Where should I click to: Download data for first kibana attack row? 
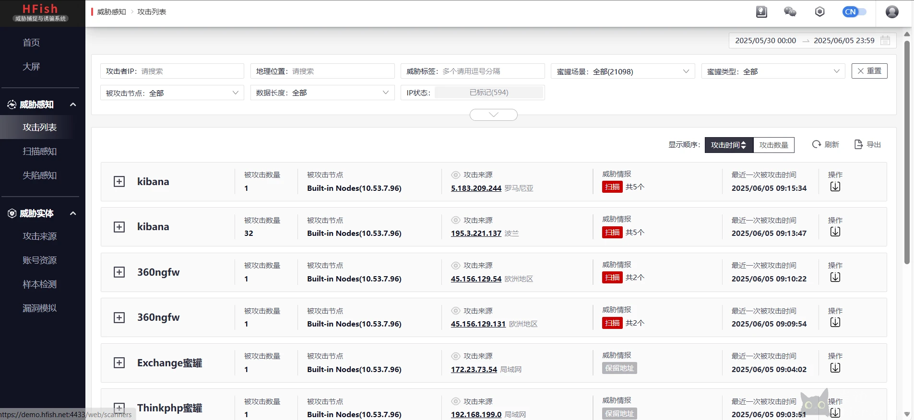click(x=835, y=187)
